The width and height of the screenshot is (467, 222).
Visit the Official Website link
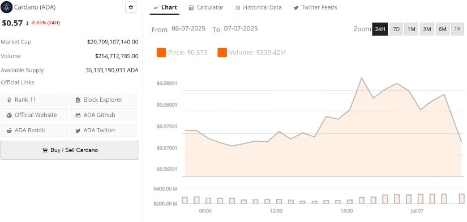pos(35,115)
